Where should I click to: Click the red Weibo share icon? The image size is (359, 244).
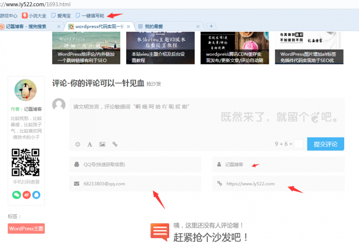click(26, 195)
